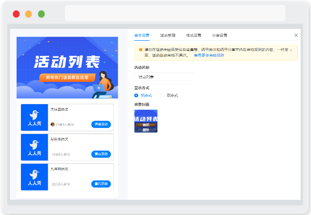Click the 人人秀 bird logo of 九宫格抽奖
Viewport: 311px width, 215px height.
pyautogui.click(x=34, y=177)
